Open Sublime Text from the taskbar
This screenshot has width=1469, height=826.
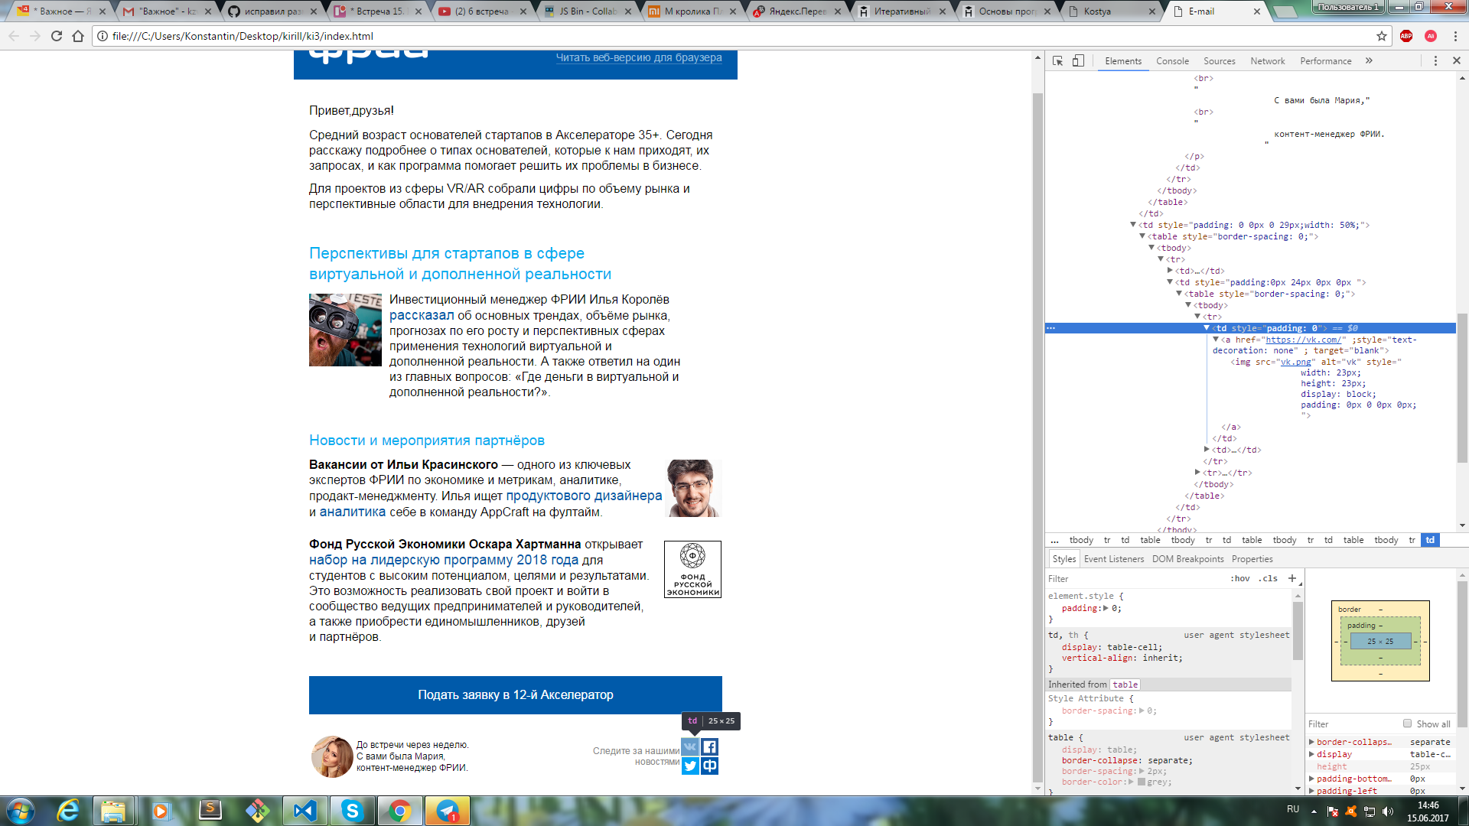[x=210, y=811]
